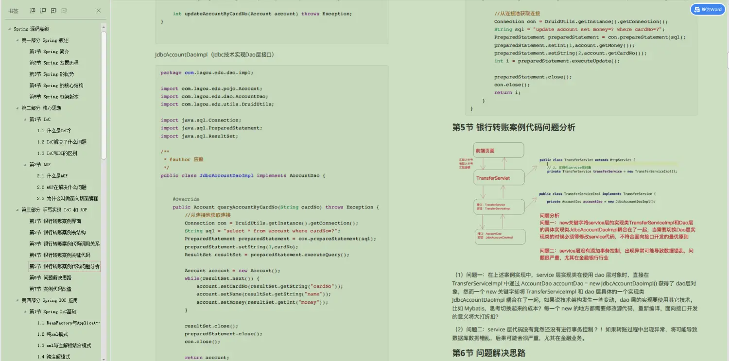The image size is (729, 361).
Task: Click the bookmark panel scrollbar thumb
Action: [x=104, y=95]
